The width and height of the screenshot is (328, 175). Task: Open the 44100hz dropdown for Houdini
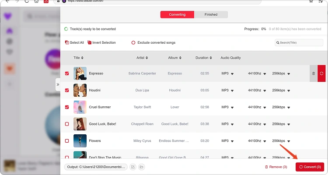coord(257,90)
